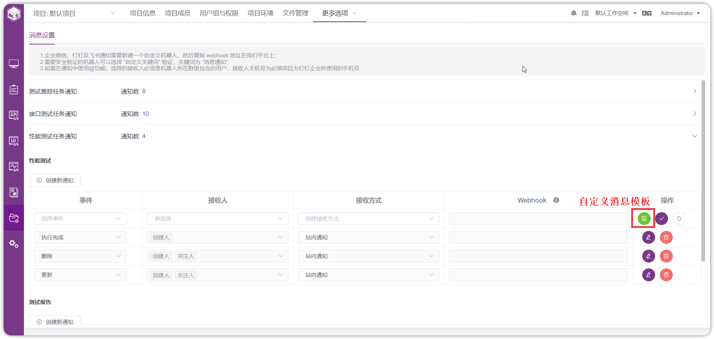
Task: Open 文件管理 menu item
Action: 295,13
